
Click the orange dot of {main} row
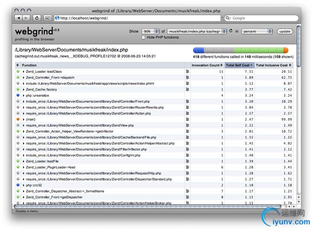(18, 119)
